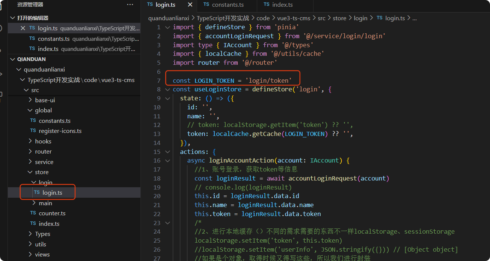Click '@/utils/cache' path on line 4
The image size is (490, 261).
click(297, 54)
